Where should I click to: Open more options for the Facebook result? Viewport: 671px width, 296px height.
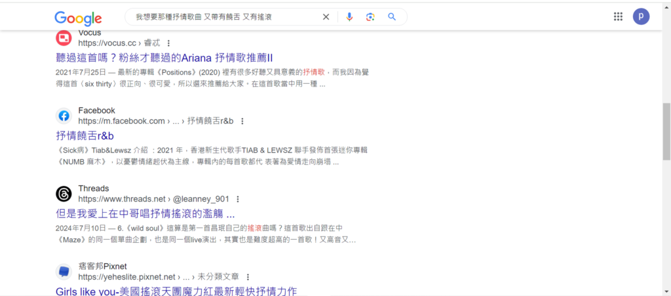coord(242,121)
